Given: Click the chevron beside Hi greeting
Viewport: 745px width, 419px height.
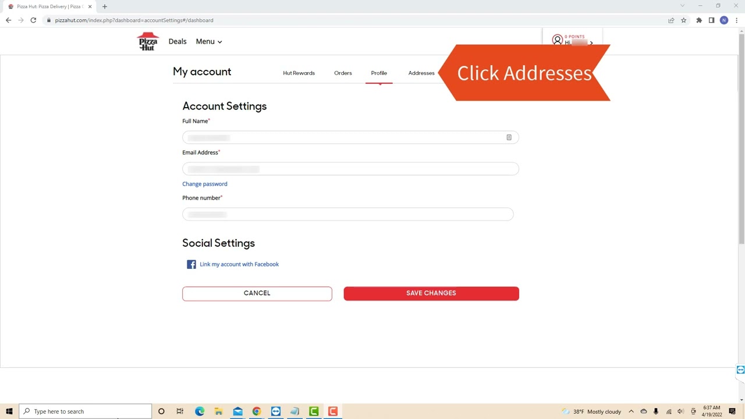Looking at the screenshot, I should tap(591, 43).
